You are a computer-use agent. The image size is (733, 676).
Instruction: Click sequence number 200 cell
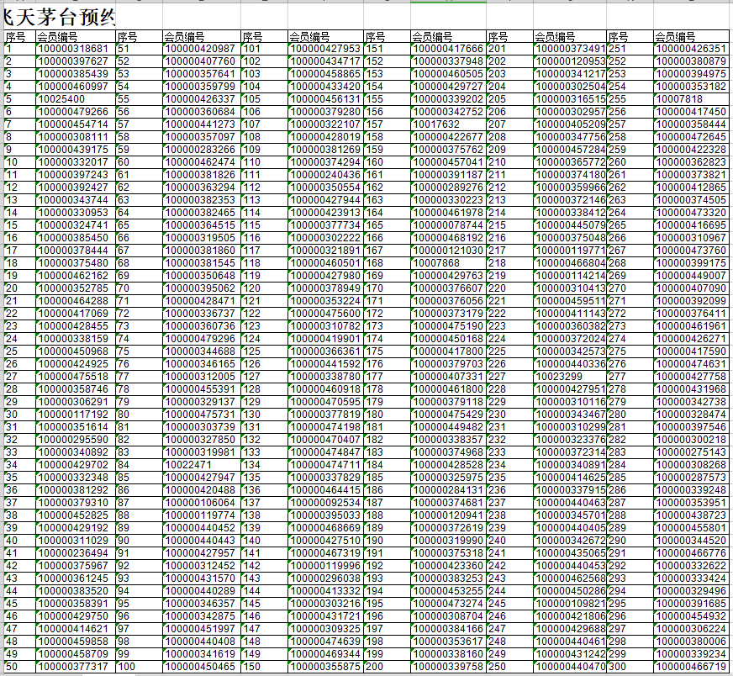[x=387, y=668]
